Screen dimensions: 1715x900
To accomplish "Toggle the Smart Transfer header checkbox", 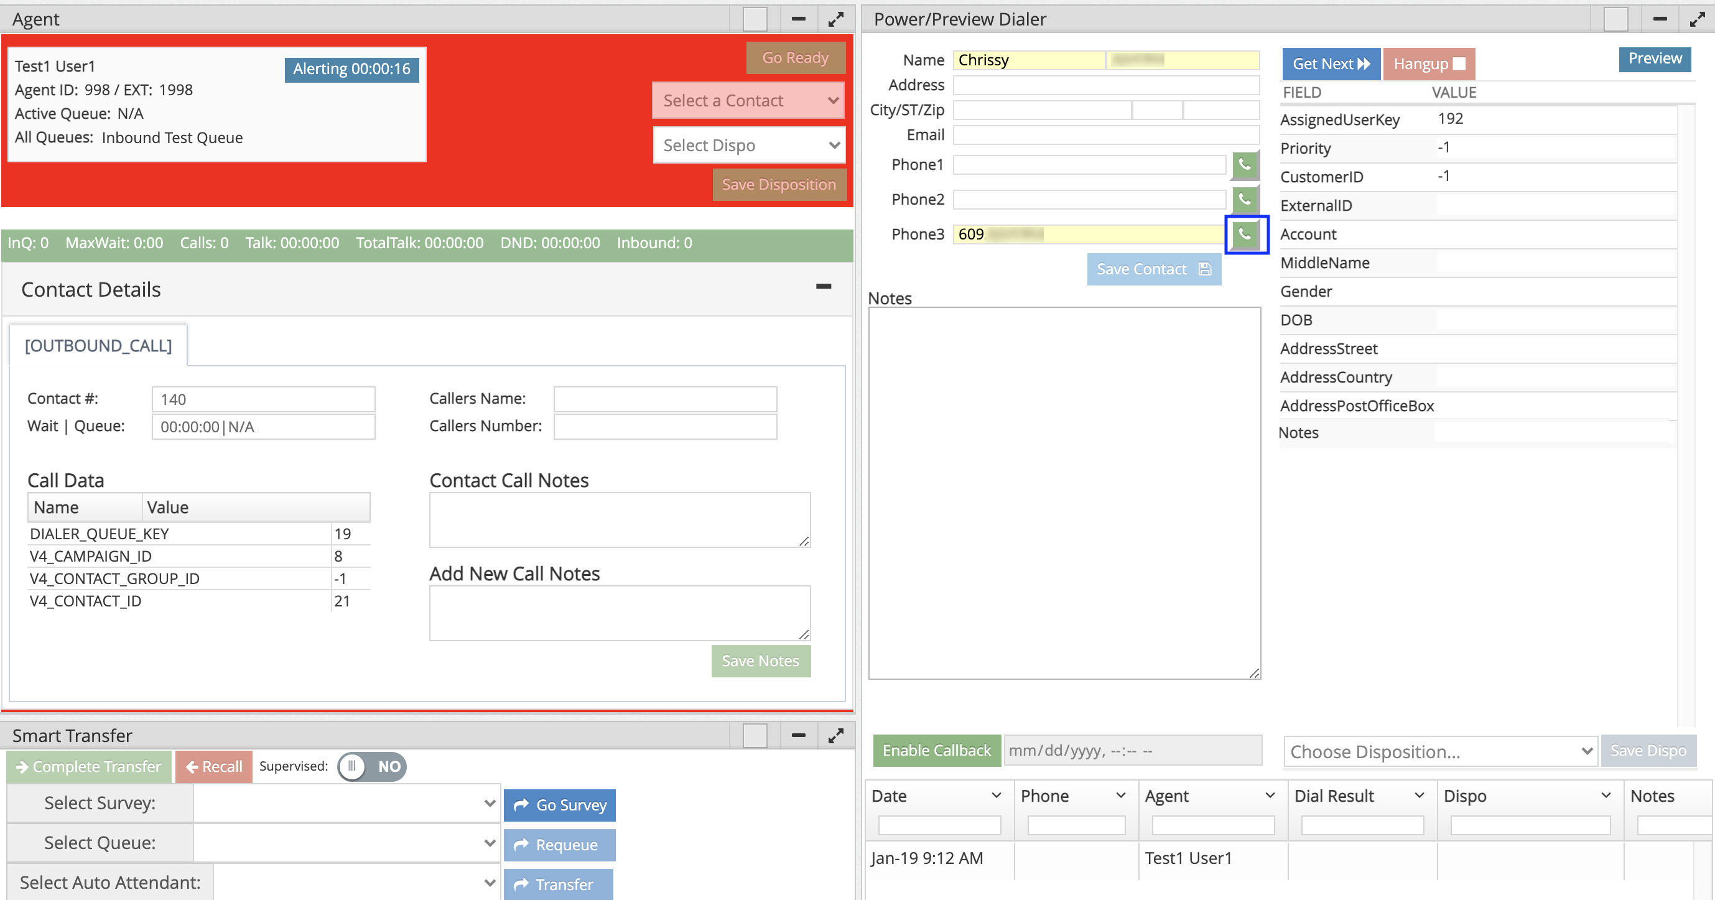I will click(x=755, y=736).
